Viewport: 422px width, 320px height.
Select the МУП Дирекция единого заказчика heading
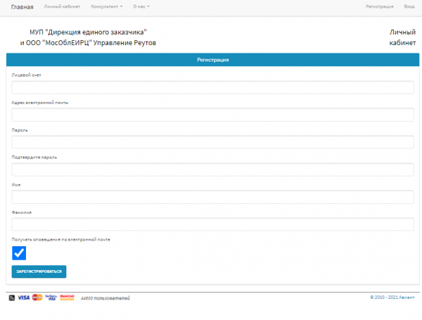[x=88, y=37]
